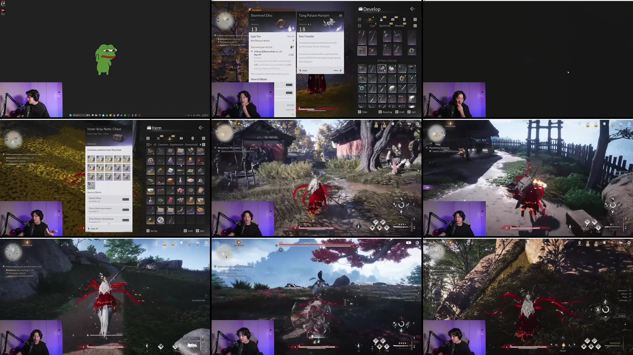Click the map pin icon in the Develop tab bar

click(405, 19)
